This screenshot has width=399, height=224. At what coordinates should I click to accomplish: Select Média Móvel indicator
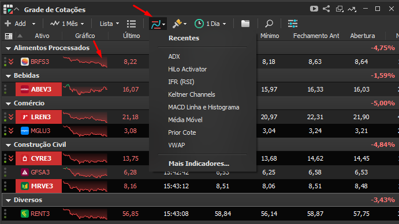[x=185, y=120]
